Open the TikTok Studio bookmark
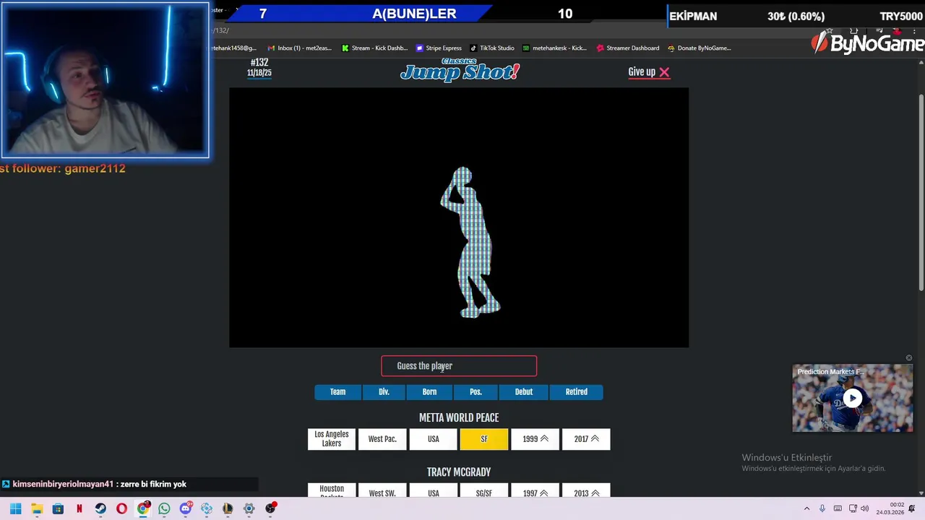The height and width of the screenshot is (520, 925). click(x=492, y=48)
